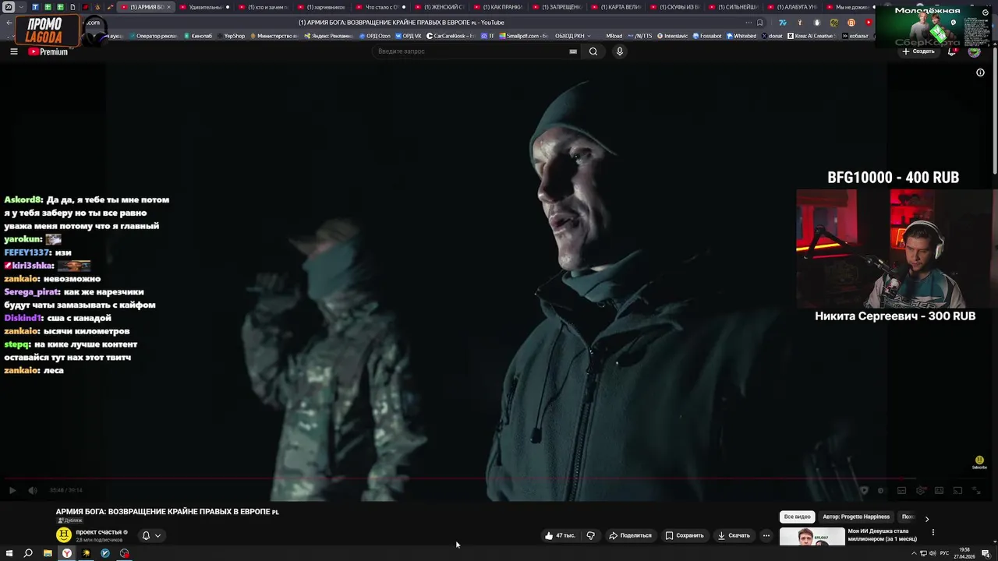The image size is (998, 561).
Task: Open Кинопаб bookmark
Action: pos(197,36)
